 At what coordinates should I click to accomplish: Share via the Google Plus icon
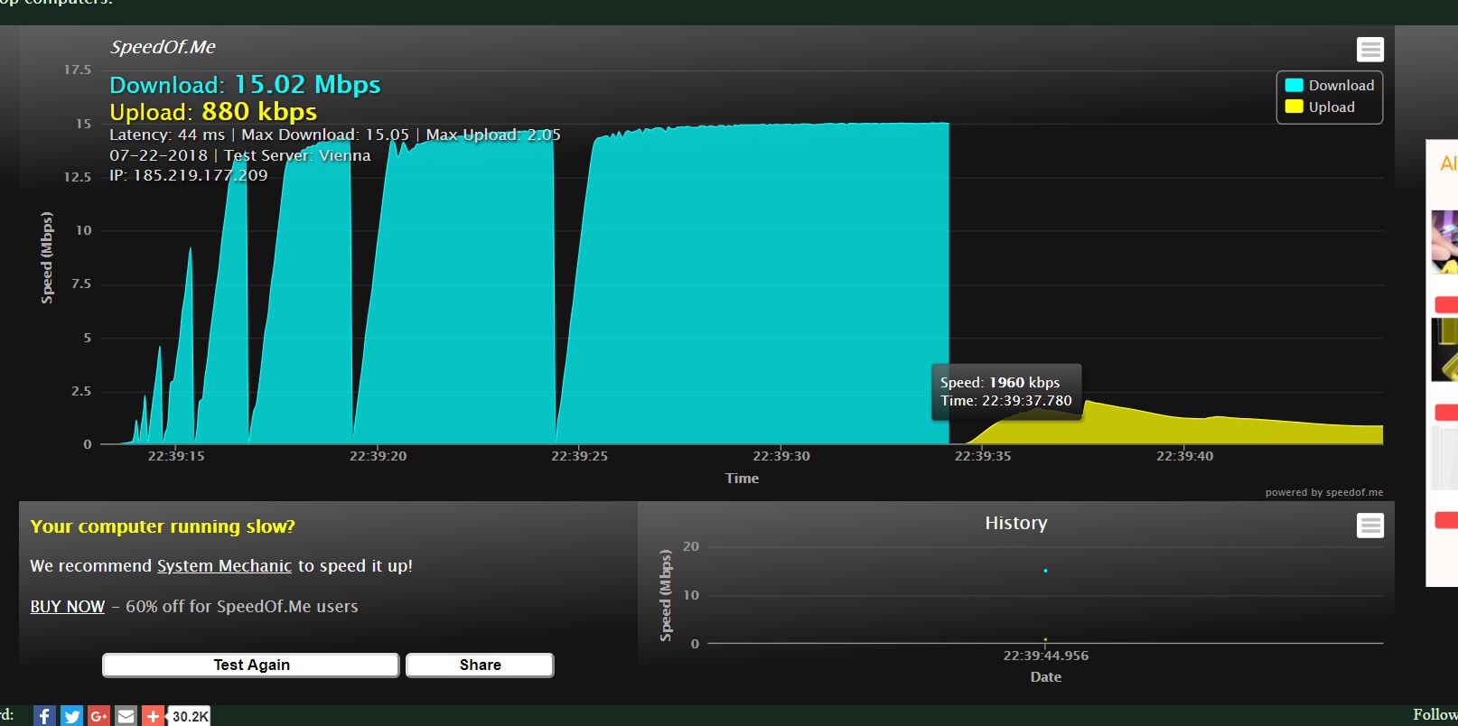98,716
